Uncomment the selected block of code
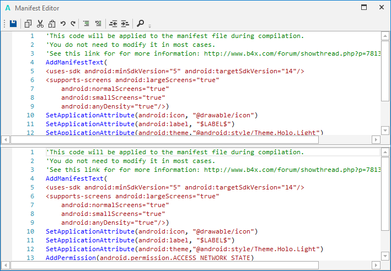This screenshot has height=271, width=391. pyautogui.click(x=98, y=24)
